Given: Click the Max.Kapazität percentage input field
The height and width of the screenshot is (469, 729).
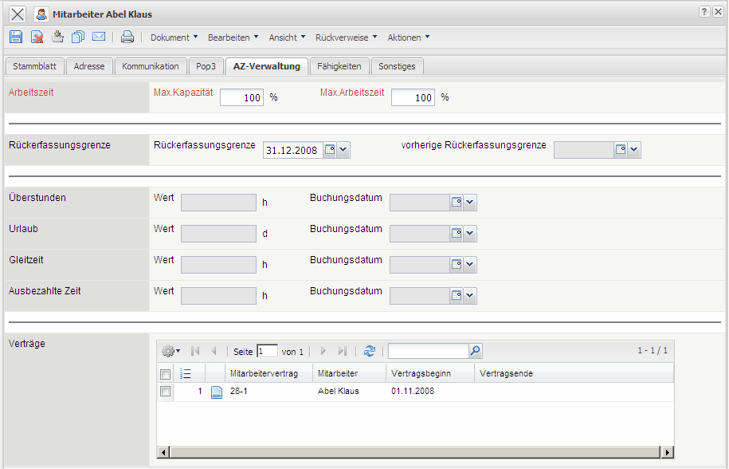Looking at the screenshot, I should 241,97.
